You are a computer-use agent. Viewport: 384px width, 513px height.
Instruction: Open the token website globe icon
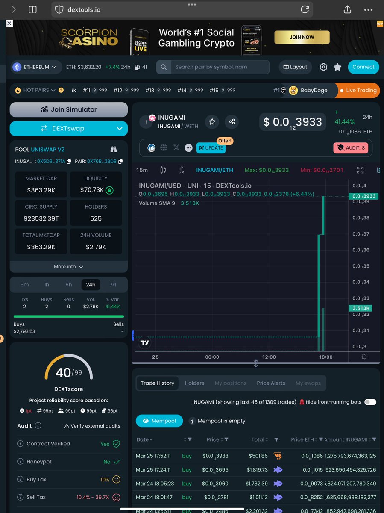point(164,148)
